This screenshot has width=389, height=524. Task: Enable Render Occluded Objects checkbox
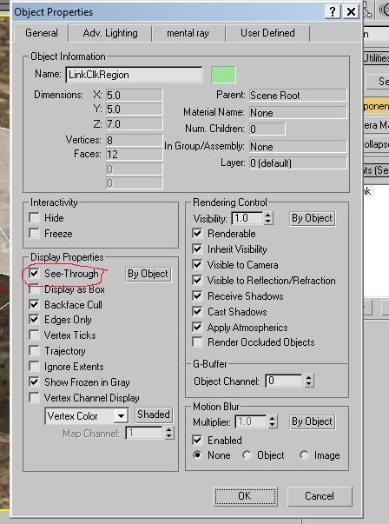click(197, 342)
